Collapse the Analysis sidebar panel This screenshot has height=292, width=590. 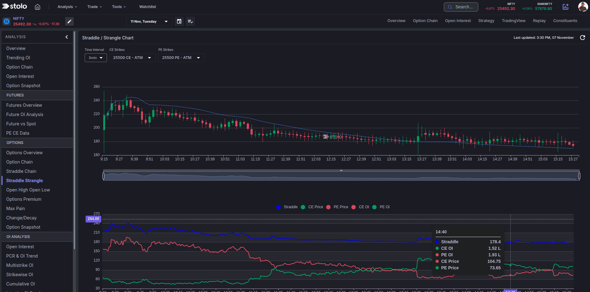click(67, 37)
